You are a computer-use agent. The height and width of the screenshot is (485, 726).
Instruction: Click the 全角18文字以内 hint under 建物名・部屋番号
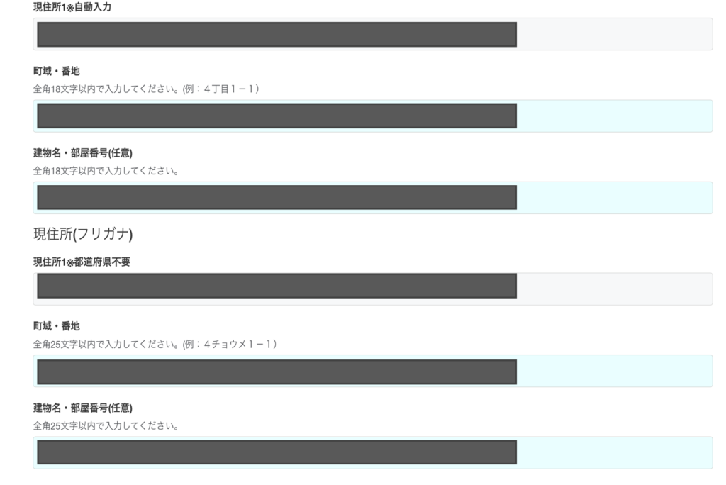106,171
